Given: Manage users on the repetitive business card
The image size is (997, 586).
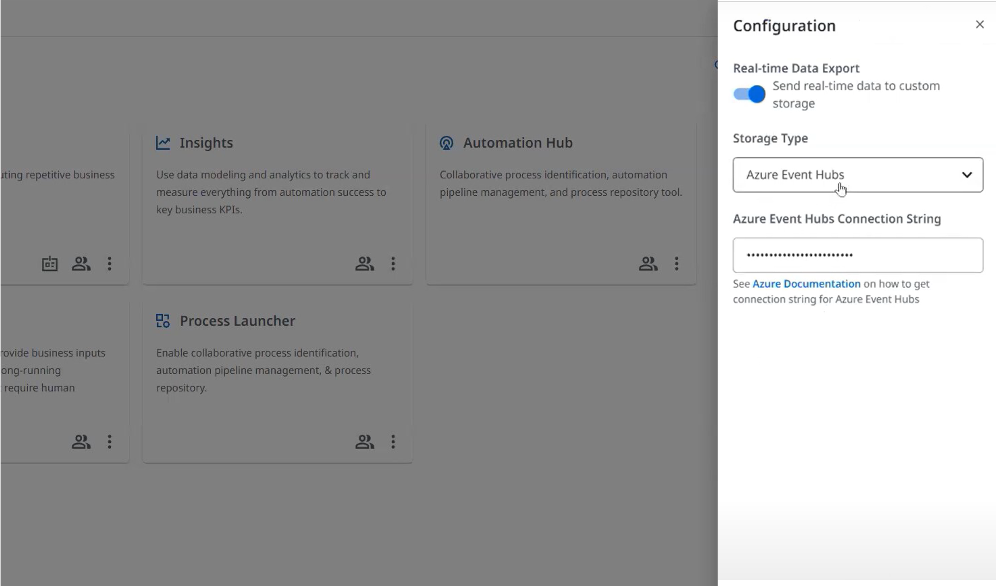Looking at the screenshot, I should (x=81, y=264).
